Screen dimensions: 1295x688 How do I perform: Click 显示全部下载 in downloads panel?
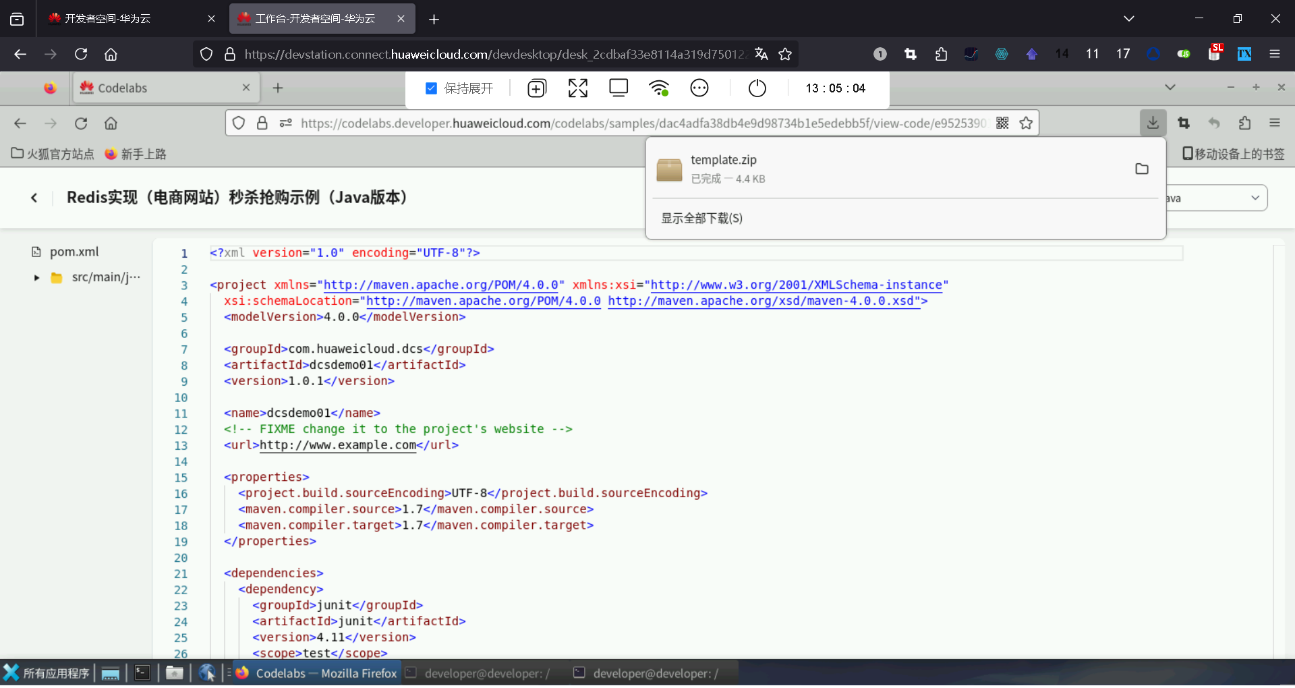(701, 219)
